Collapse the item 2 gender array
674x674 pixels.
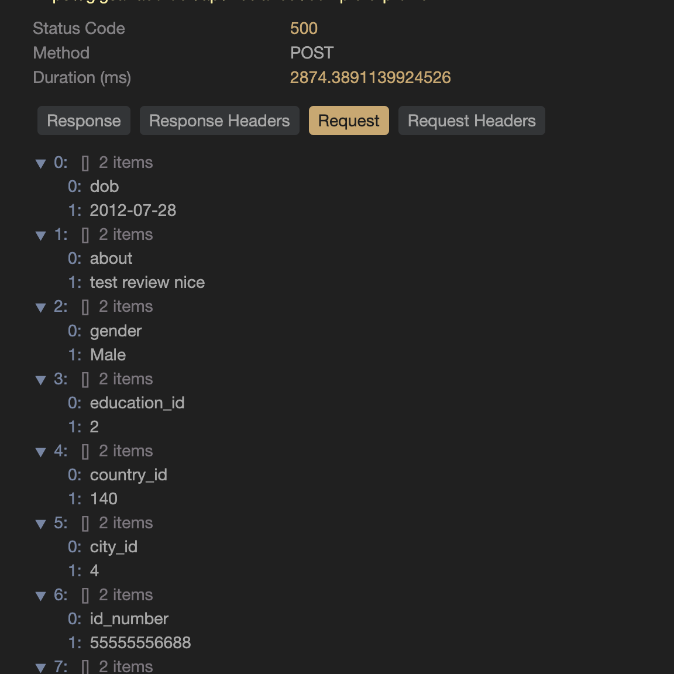point(41,307)
